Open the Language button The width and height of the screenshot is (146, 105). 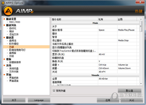pyautogui.click(x=39, y=100)
